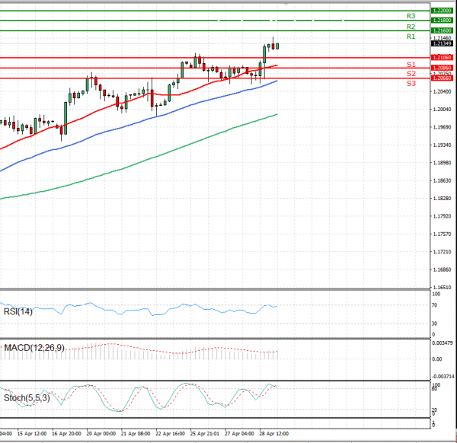Click the 1.21060 red price tag

point(441,57)
